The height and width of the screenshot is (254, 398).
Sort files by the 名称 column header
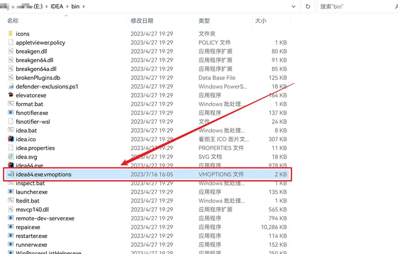(14, 21)
